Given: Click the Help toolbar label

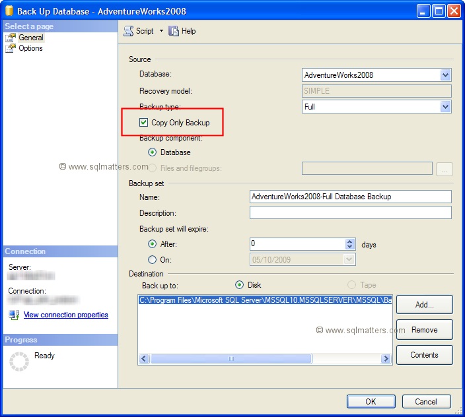Looking at the screenshot, I should coord(189,31).
